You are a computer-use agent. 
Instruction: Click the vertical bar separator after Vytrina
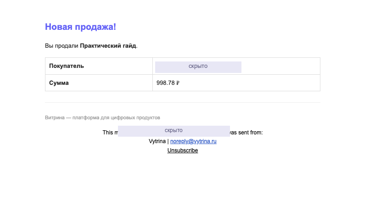(168, 141)
